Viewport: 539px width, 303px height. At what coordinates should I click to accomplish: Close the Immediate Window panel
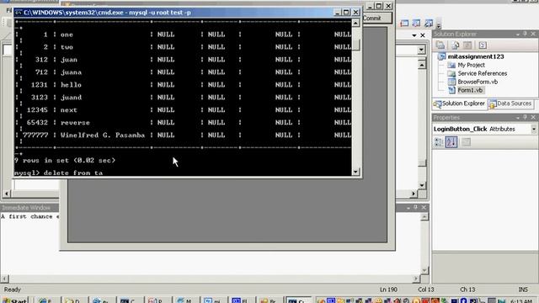pos(424,208)
